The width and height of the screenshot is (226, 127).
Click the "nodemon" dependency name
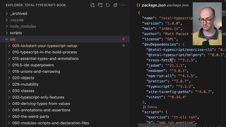click(156, 71)
